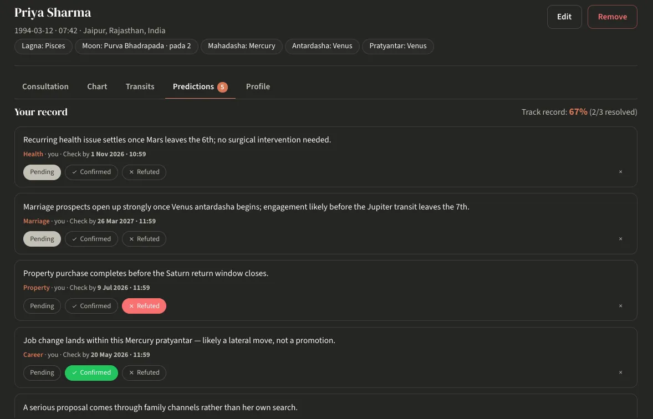Switch to the Chart tab
This screenshot has width=653, height=419.
[x=97, y=86]
